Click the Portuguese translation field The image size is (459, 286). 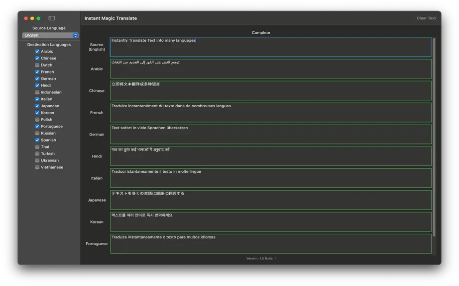[x=270, y=244]
